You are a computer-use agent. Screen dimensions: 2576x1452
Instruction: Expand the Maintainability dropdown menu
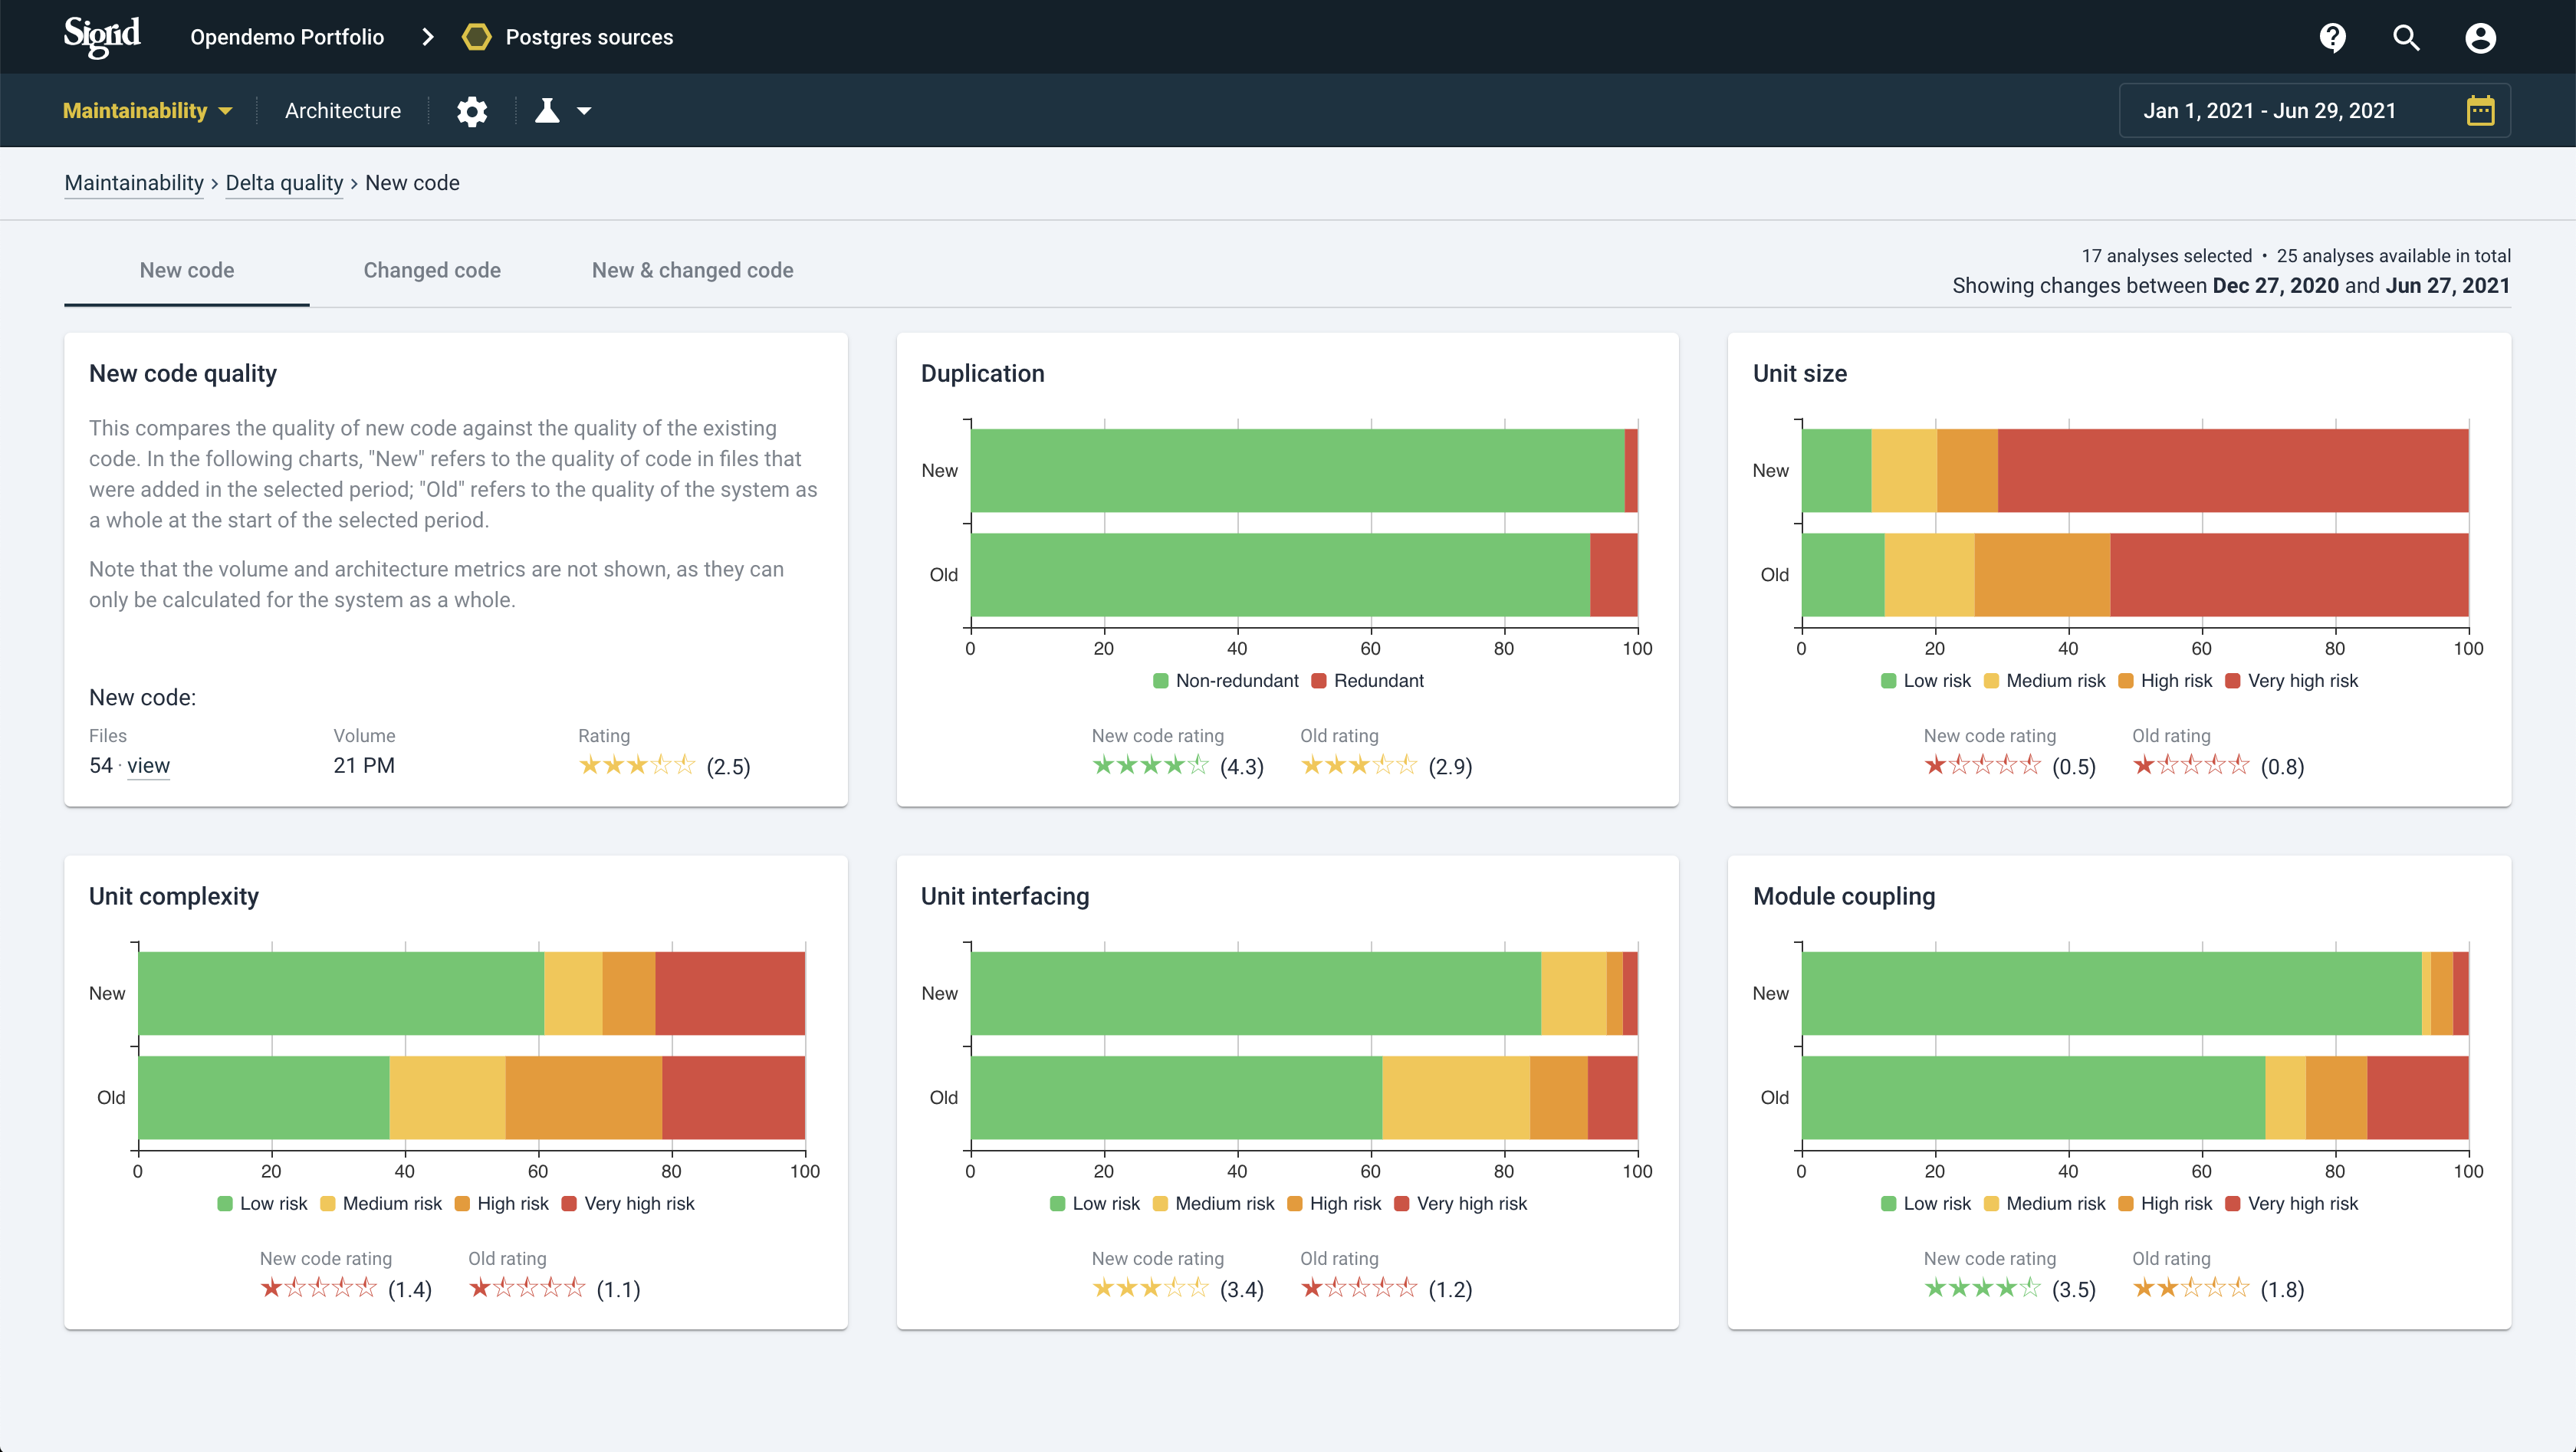(x=147, y=111)
